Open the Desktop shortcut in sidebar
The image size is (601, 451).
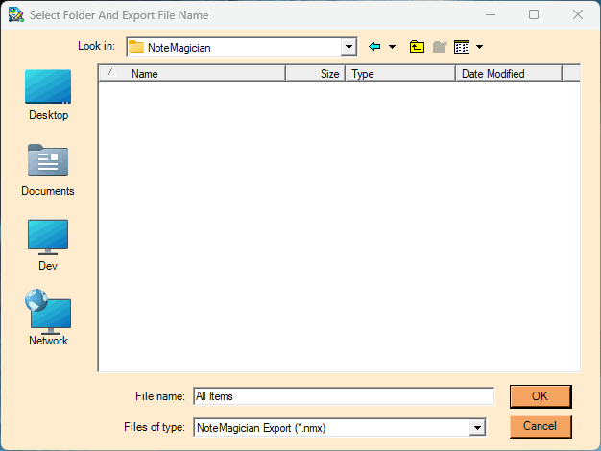point(48,95)
